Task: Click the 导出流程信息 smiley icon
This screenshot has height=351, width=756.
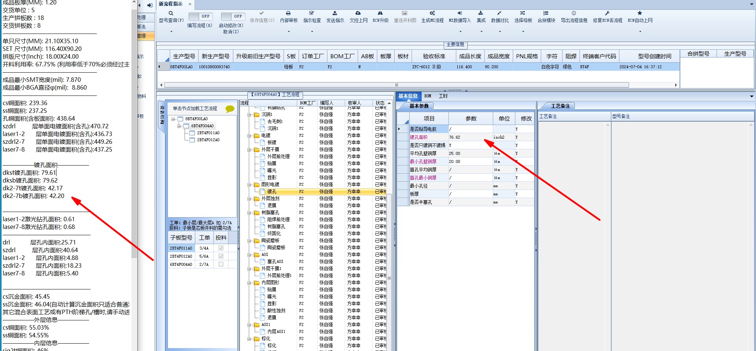Action: pos(574,13)
